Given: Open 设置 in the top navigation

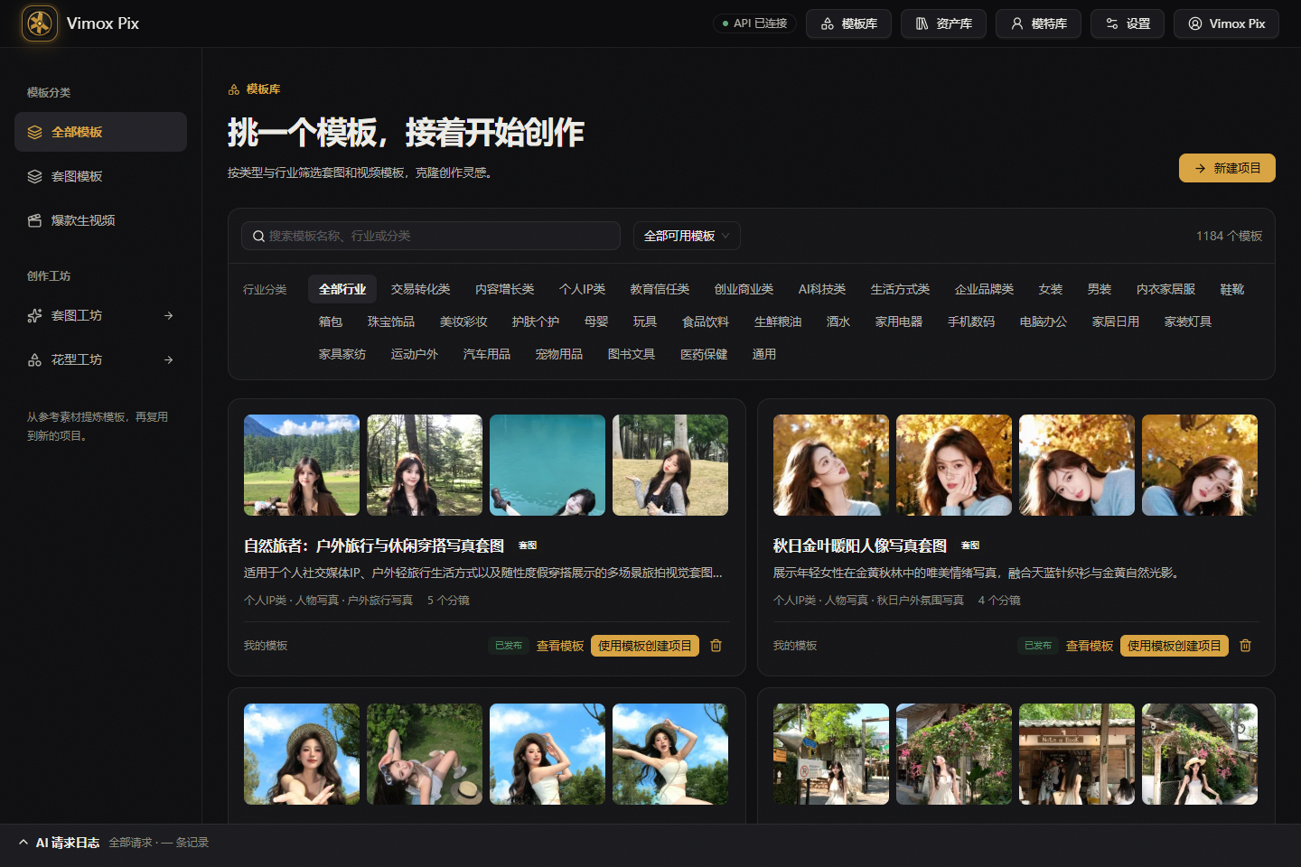Looking at the screenshot, I should coord(1128,23).
